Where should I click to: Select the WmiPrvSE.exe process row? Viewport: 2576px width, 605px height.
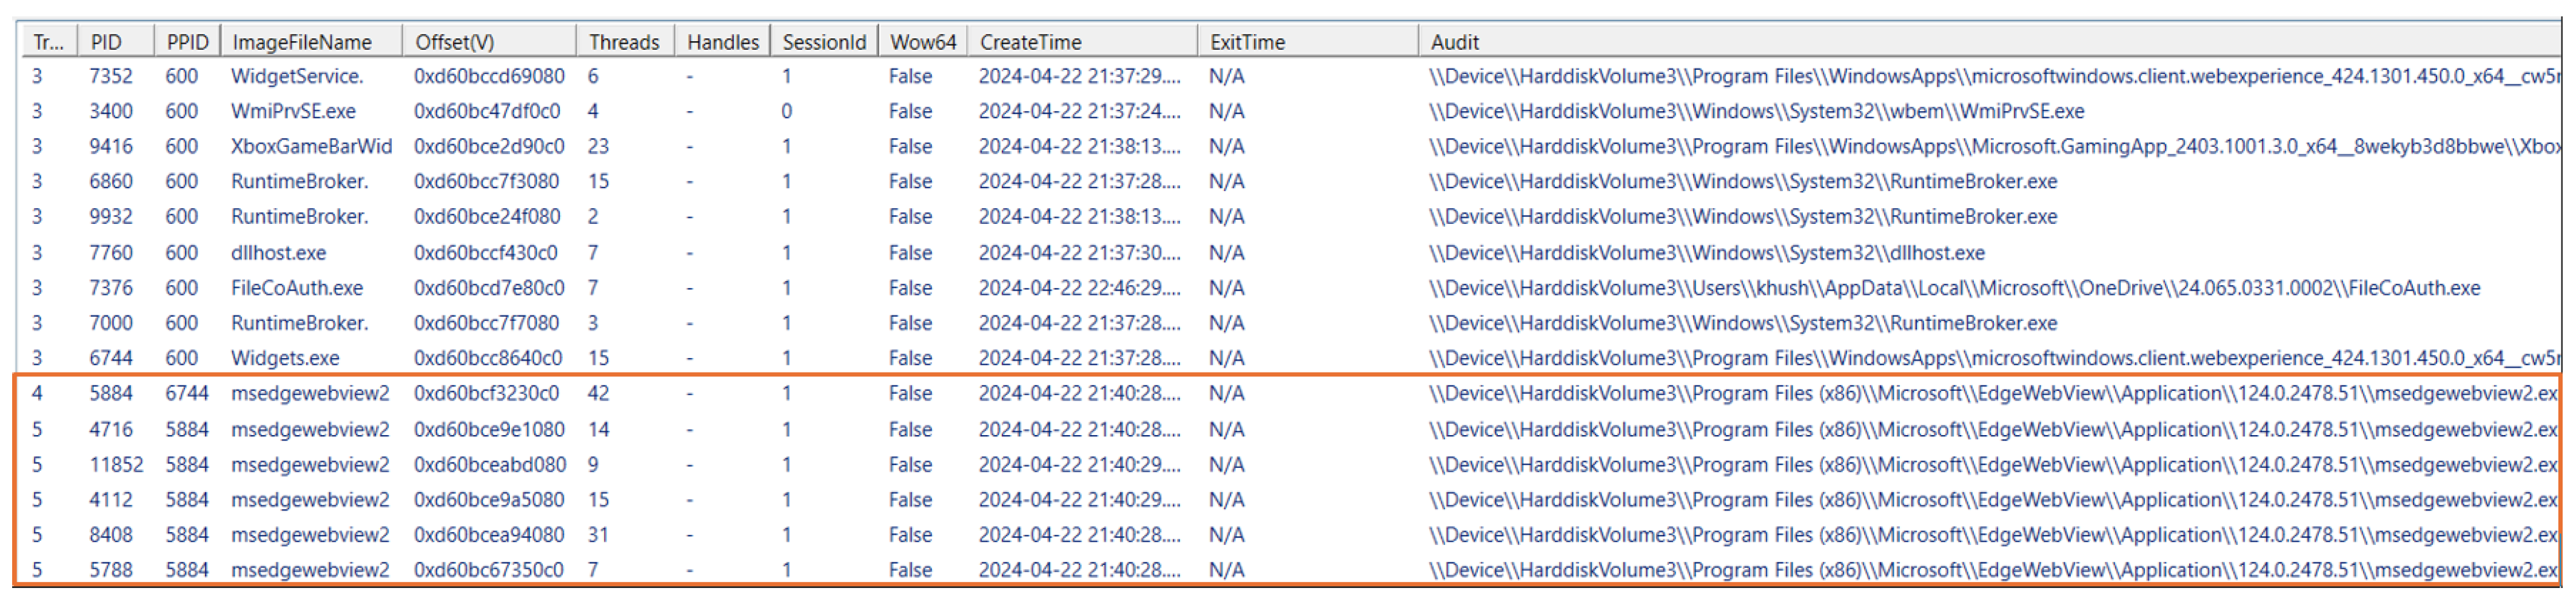(x=293, y=111)
